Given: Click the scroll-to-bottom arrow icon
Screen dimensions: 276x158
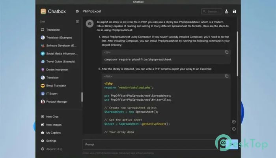Looking at the screenshot, I should tap(234, 129).
